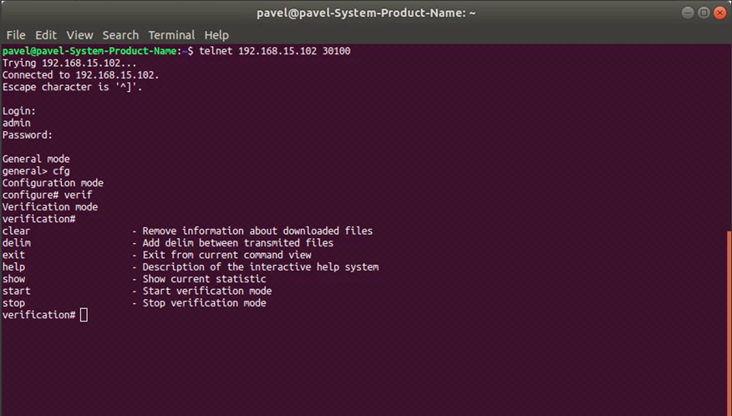Open the Edit menu
The image size is (732, 416).
point(46,35)
